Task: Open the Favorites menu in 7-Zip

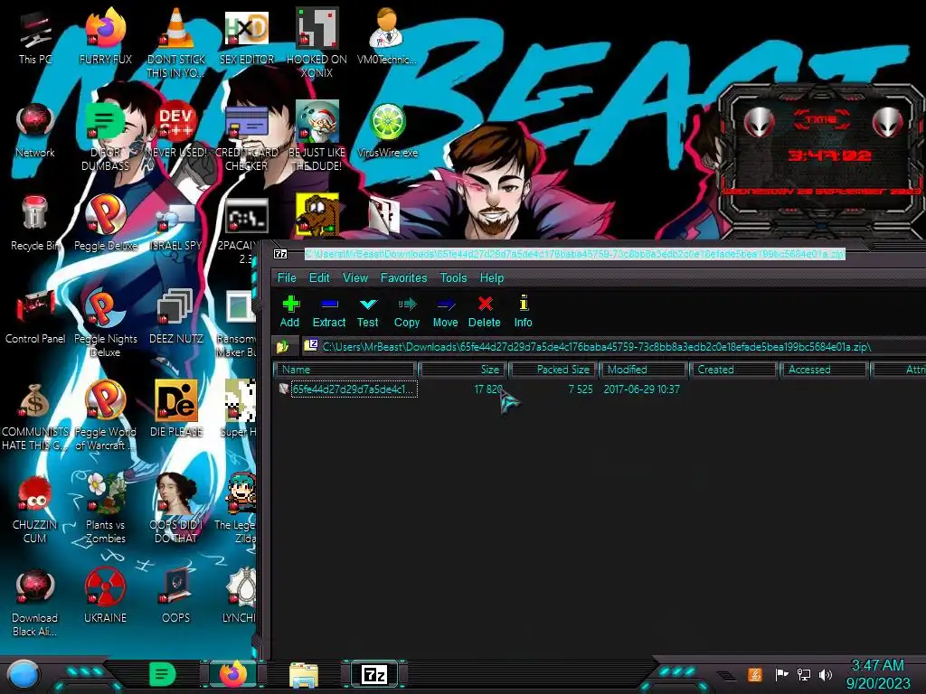Action: [404, 278]
